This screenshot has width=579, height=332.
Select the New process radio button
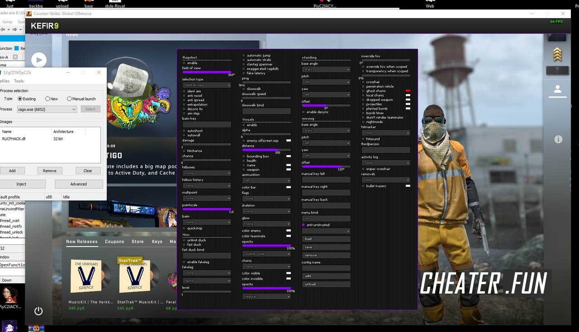click(x=47, y=99)
